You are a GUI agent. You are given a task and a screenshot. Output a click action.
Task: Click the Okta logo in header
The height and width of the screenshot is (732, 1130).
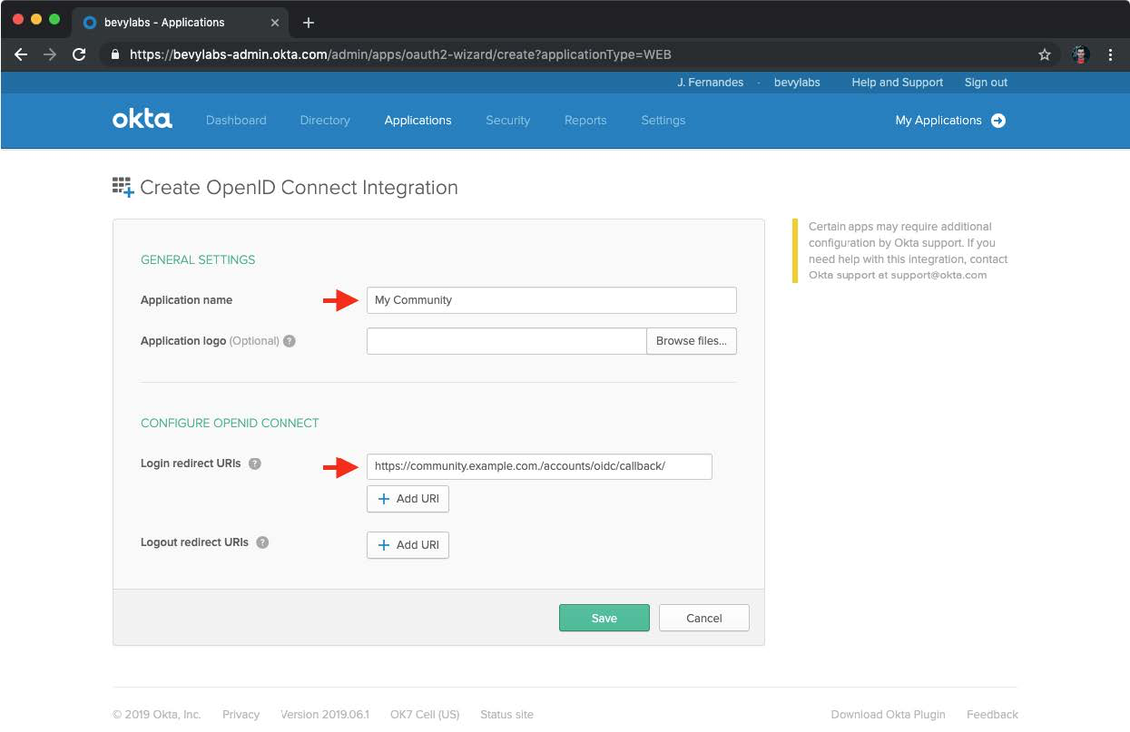(x=142, y=120)
